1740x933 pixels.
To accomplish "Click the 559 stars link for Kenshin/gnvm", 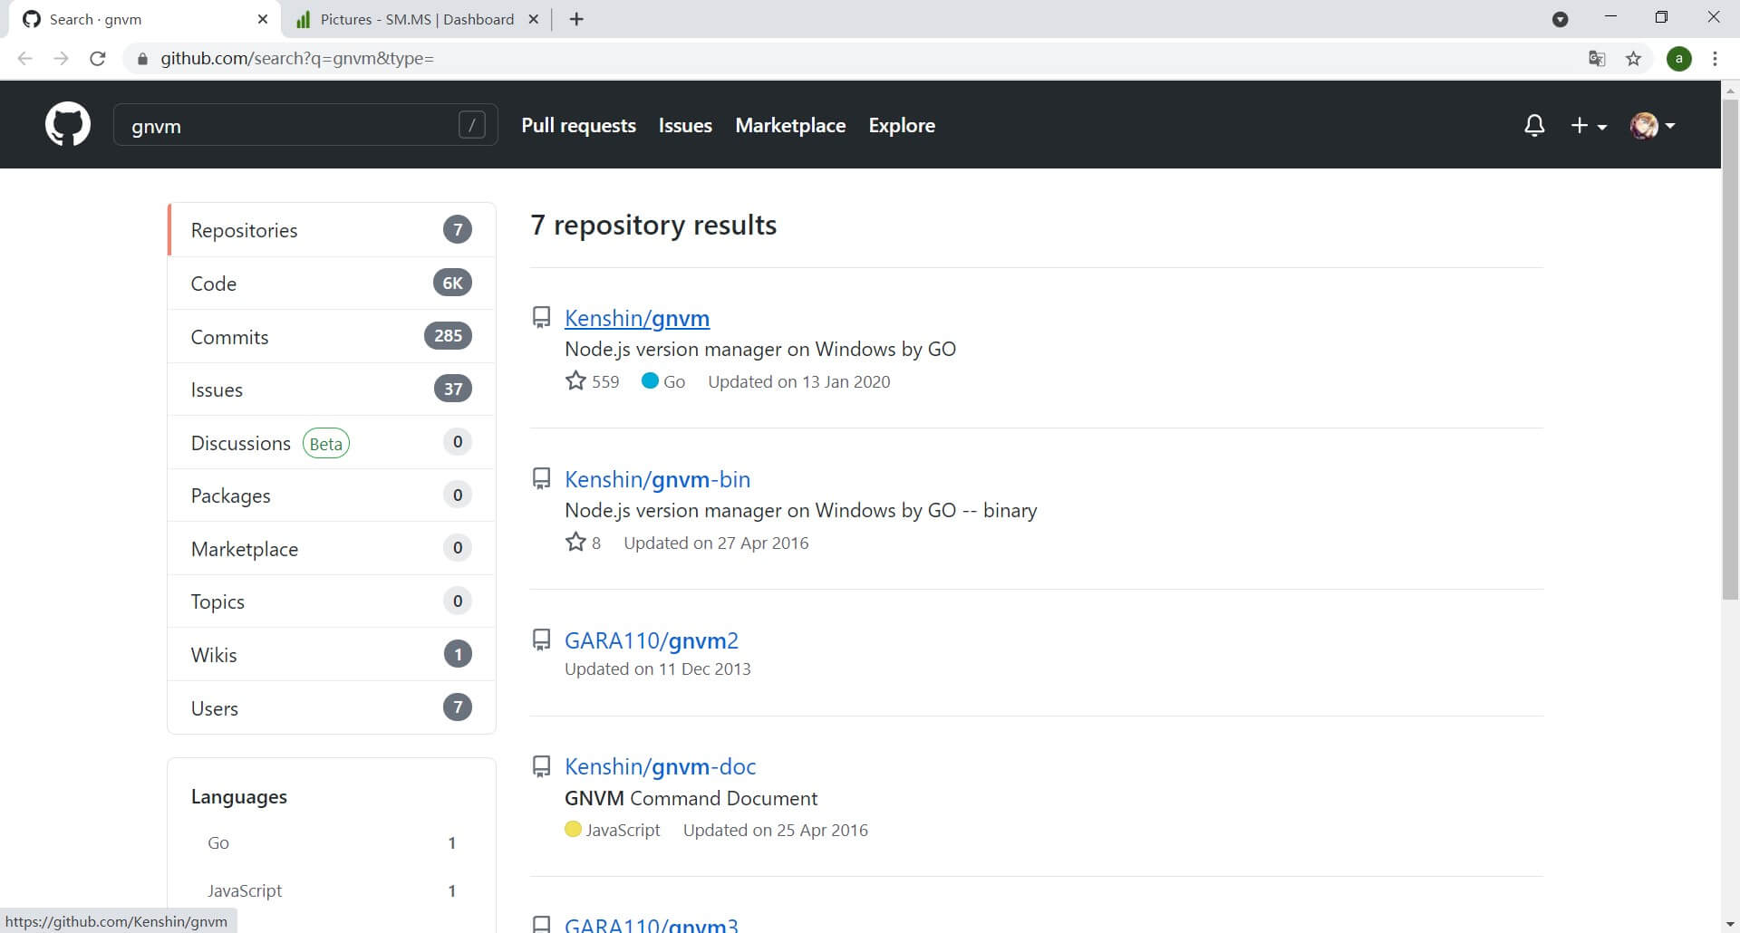I will 592,381.
